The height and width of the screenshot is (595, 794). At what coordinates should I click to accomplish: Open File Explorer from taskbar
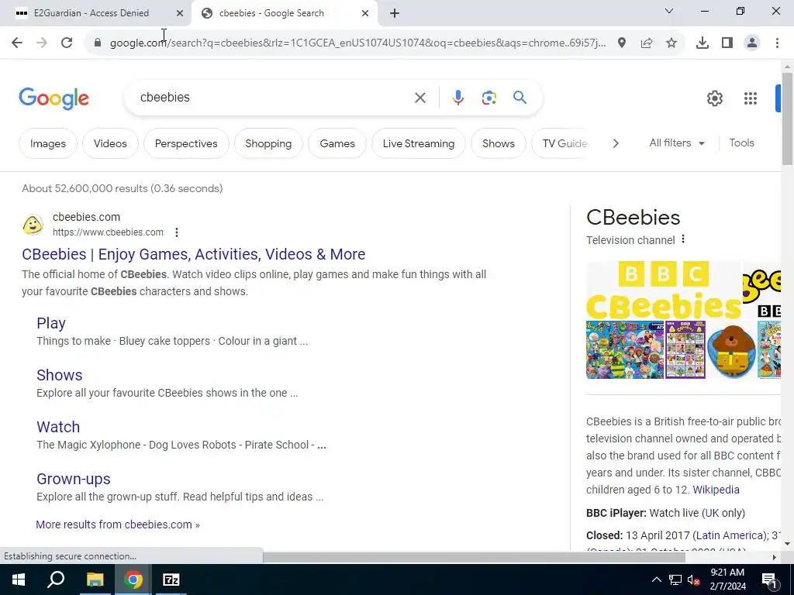point(95,580)
